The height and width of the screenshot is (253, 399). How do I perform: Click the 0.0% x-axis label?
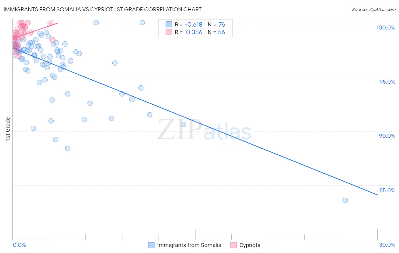point(20,245)
